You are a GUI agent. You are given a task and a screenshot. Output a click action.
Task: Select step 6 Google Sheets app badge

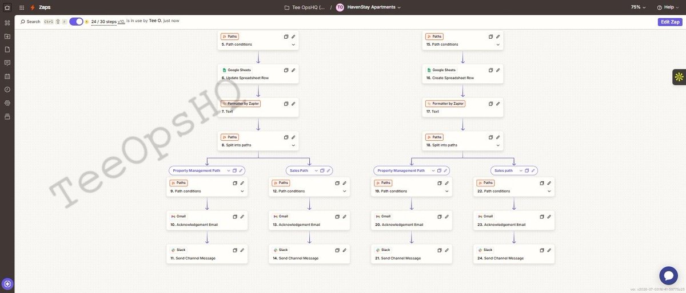click(x=237, y=70)
